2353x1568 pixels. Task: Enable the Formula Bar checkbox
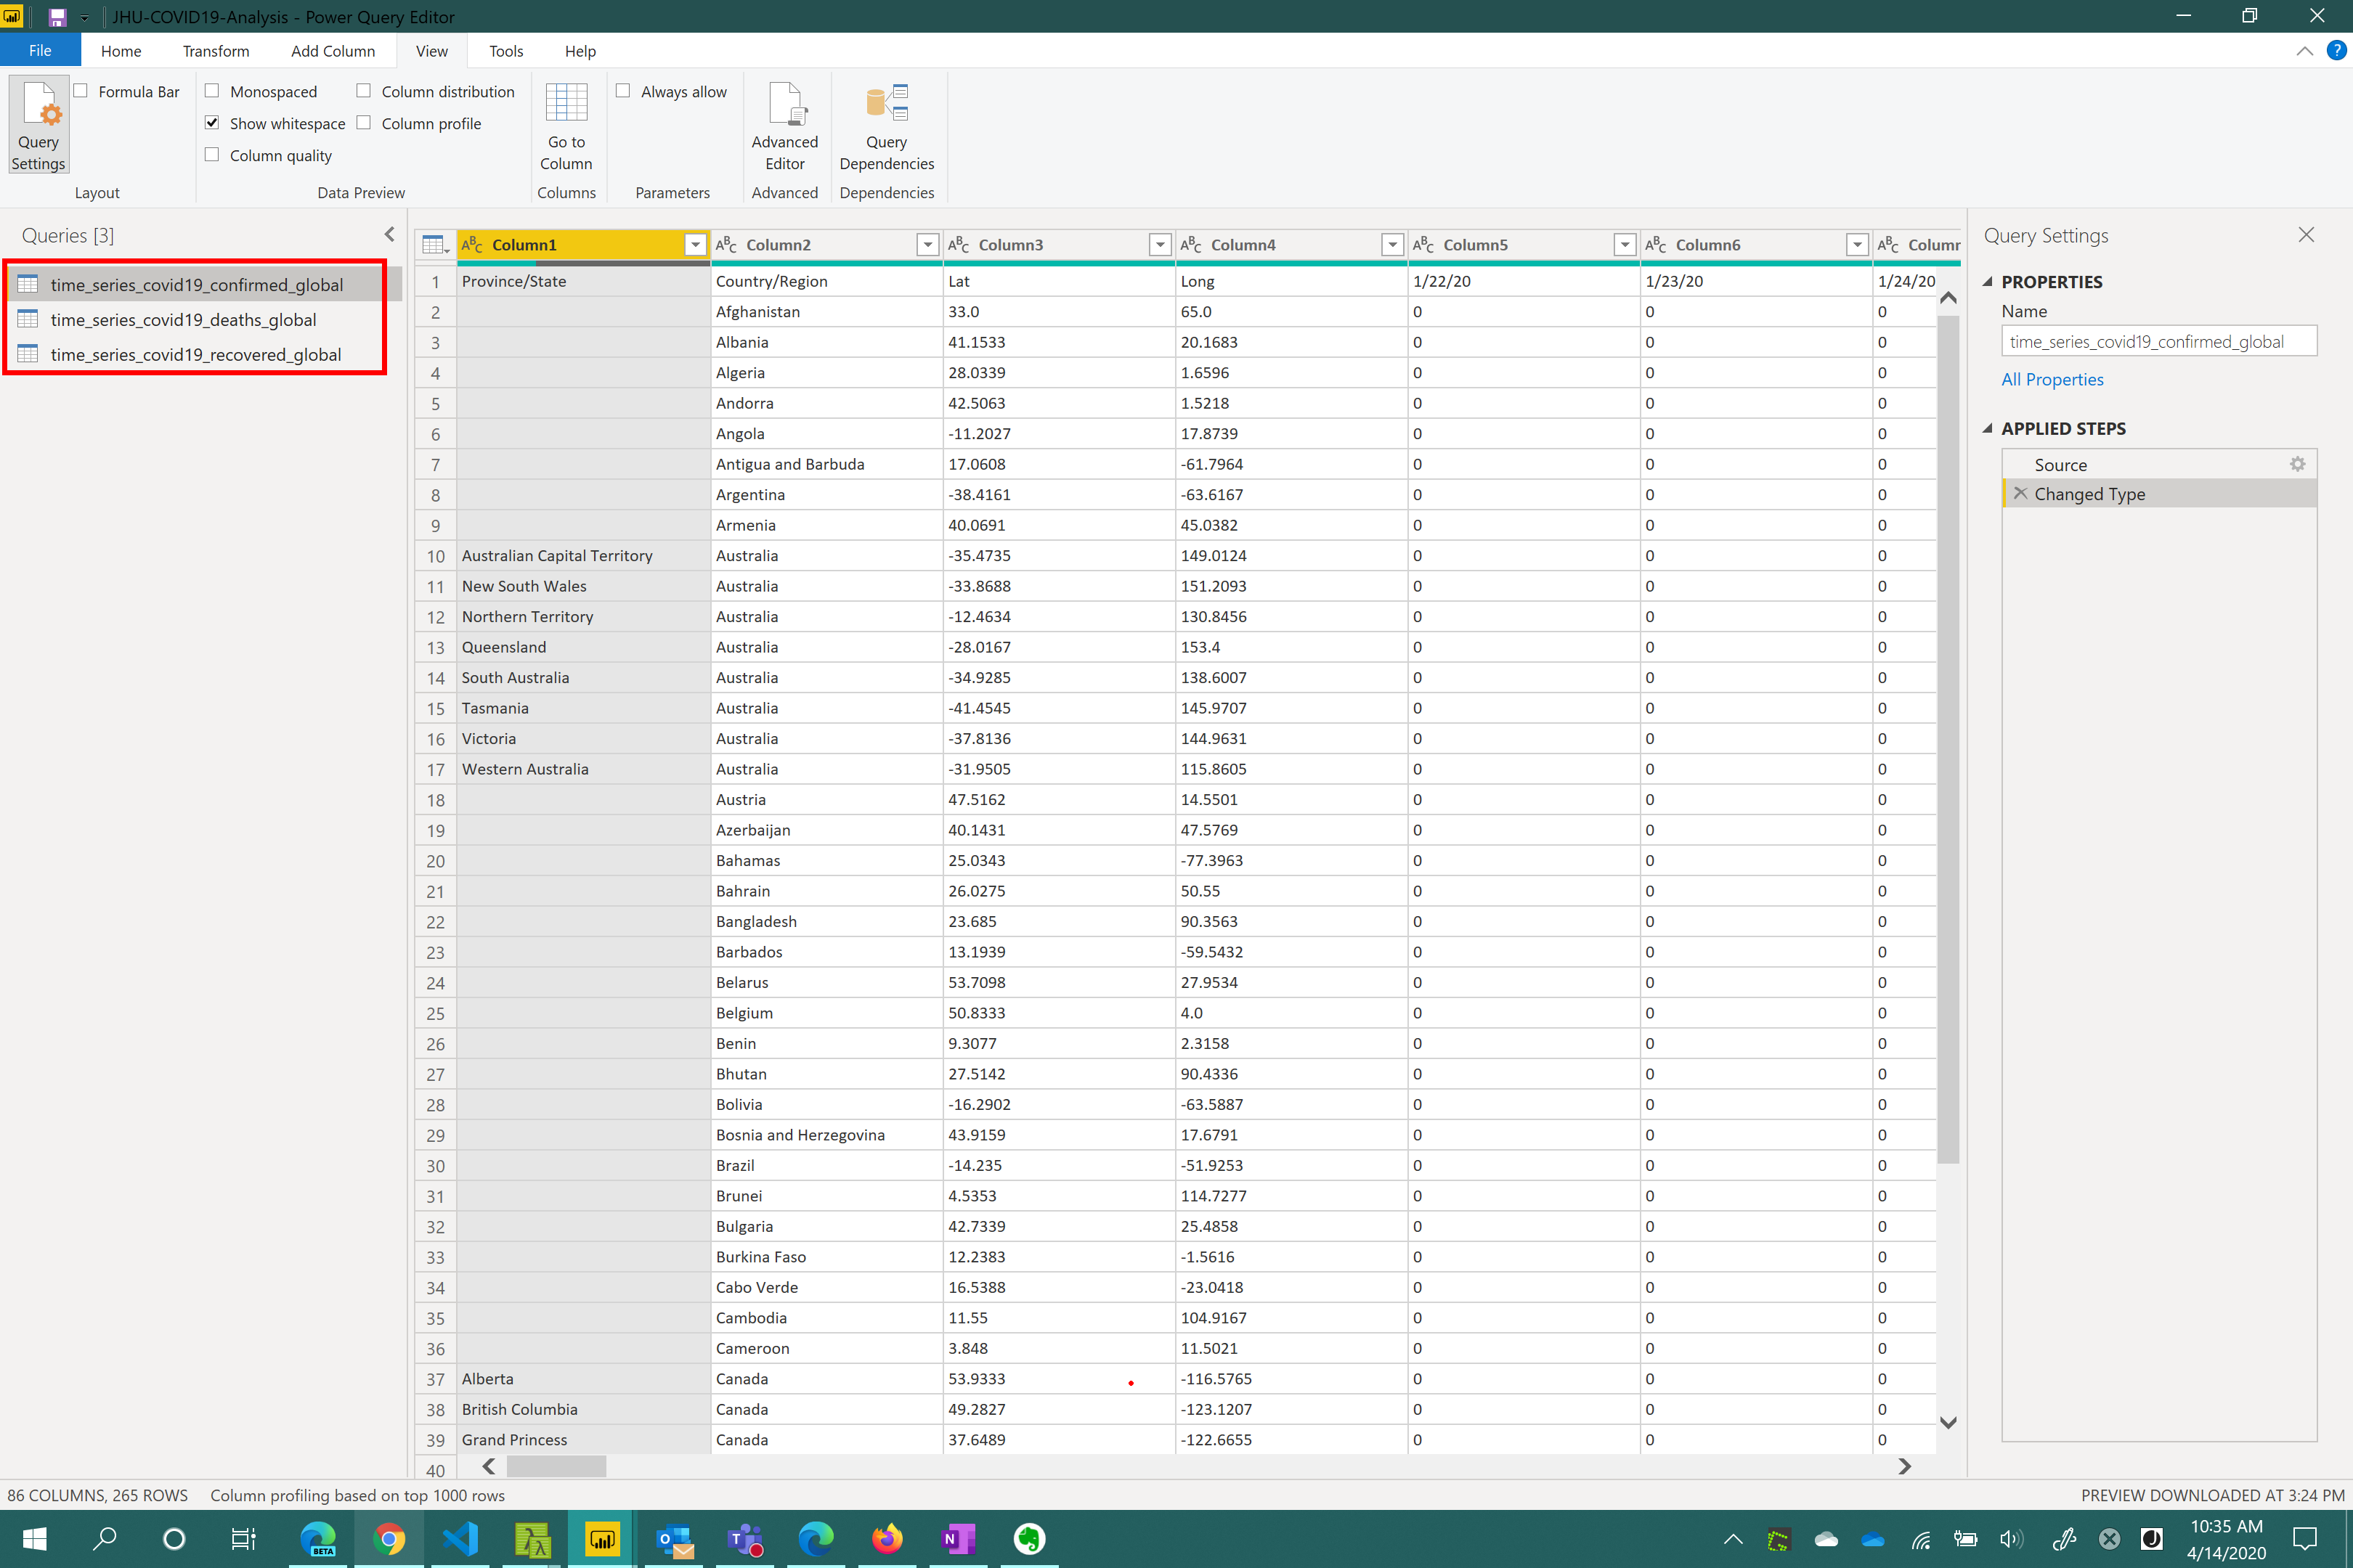[81, 91]
